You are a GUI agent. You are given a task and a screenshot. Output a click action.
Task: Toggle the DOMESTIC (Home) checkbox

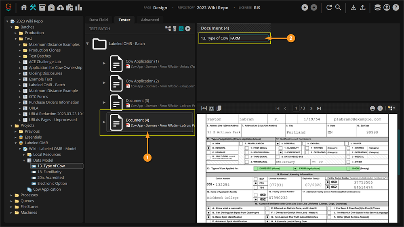tap(255, 168)
